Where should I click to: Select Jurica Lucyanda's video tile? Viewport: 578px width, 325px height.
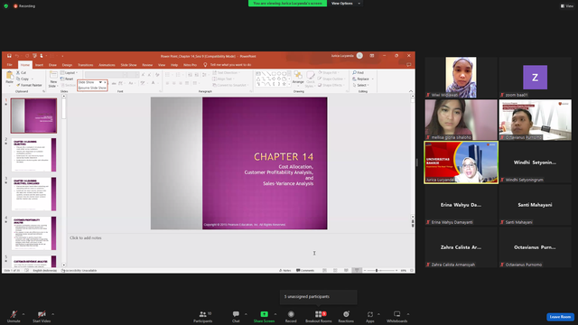click(461, 162)
